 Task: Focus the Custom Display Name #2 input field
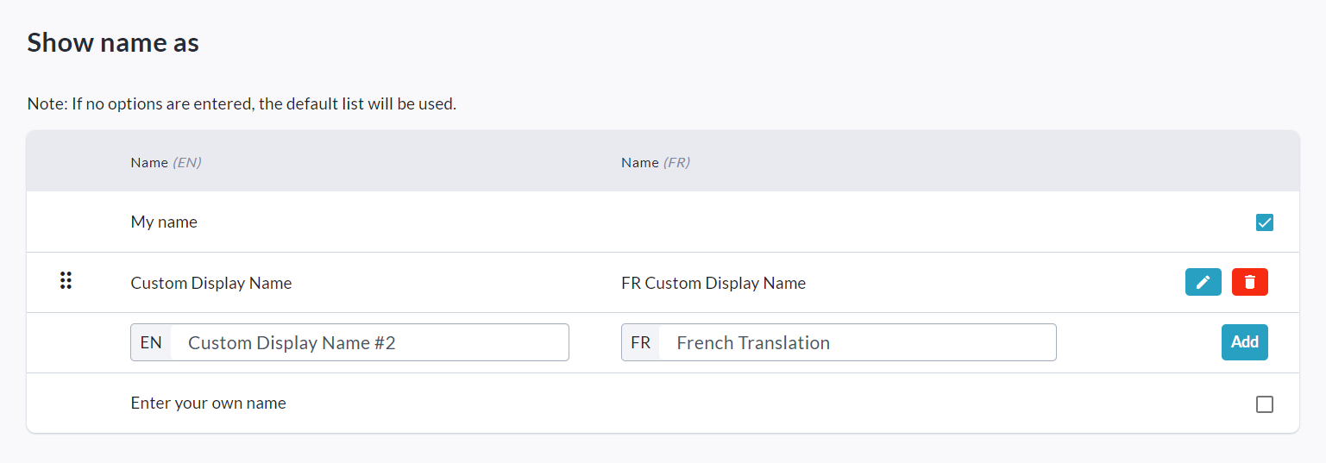[369, 342]
